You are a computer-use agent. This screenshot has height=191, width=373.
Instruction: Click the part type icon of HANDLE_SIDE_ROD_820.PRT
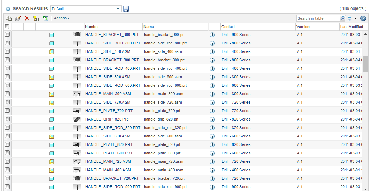pyautogui.click(x=51, y=128)
